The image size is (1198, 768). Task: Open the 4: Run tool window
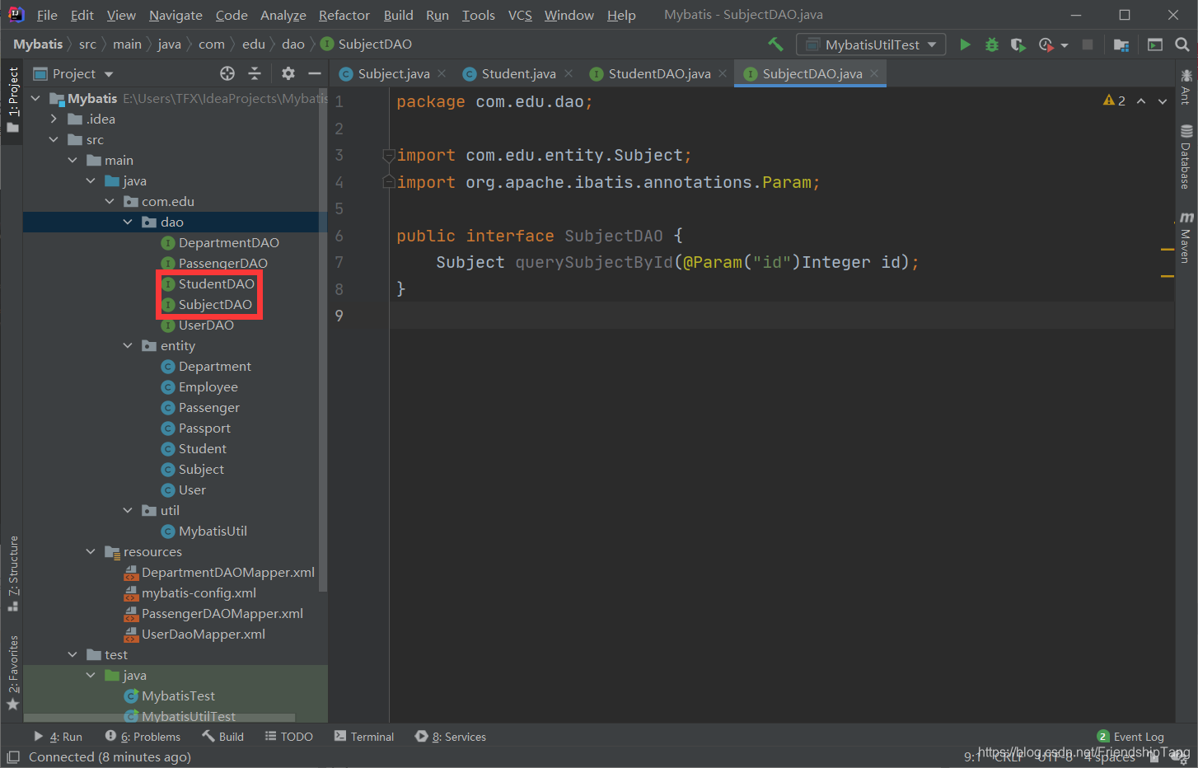pos(58,737)
